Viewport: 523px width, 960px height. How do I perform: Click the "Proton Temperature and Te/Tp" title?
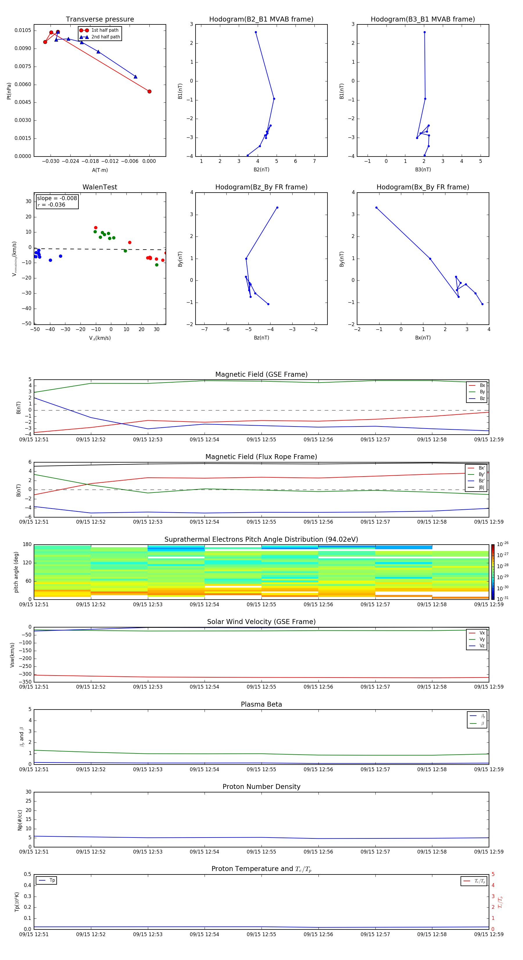[x=261, y=869]
